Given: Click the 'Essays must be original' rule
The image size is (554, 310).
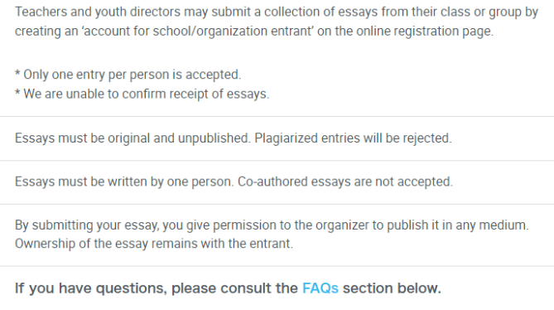Looking at the screenshot, I should click(x=132, y=138).
